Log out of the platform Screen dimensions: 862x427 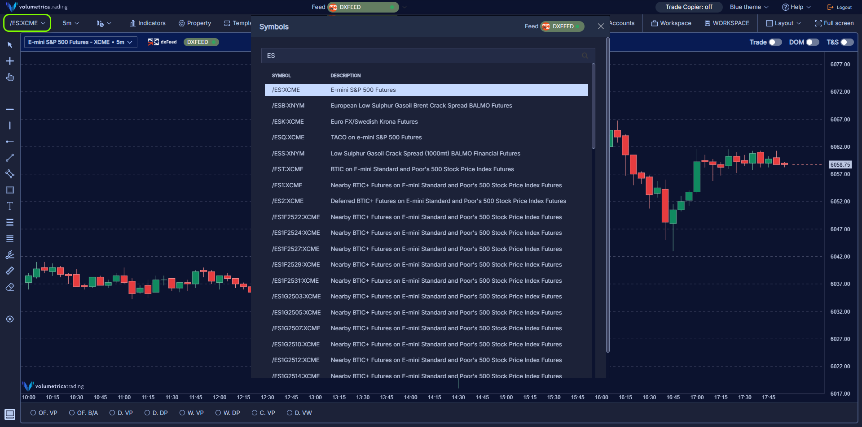click(x=840, y=7)
